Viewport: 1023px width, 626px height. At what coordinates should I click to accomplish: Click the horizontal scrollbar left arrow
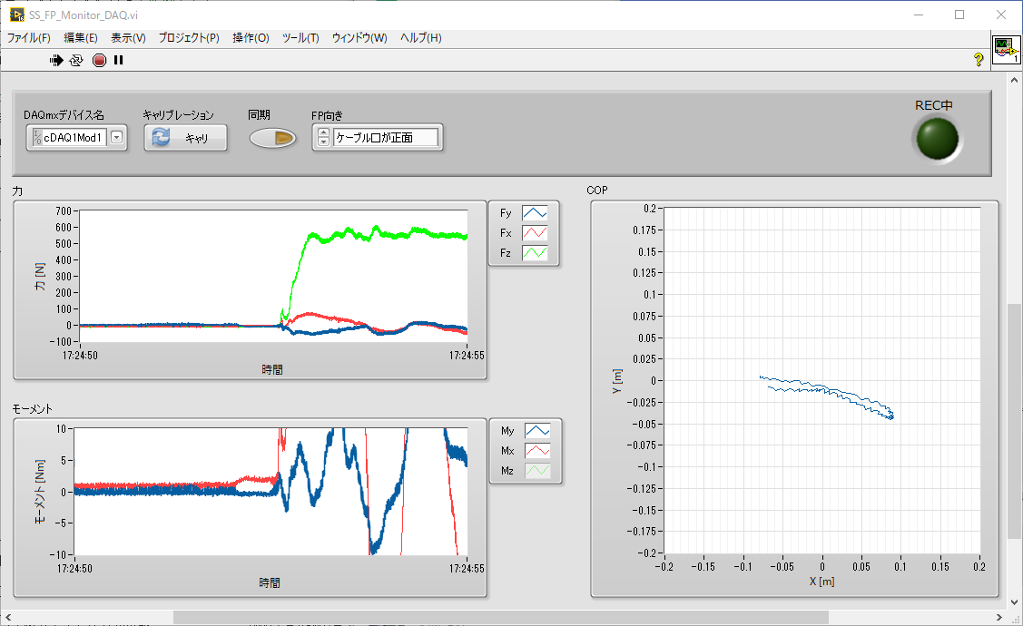coord(8,617)
